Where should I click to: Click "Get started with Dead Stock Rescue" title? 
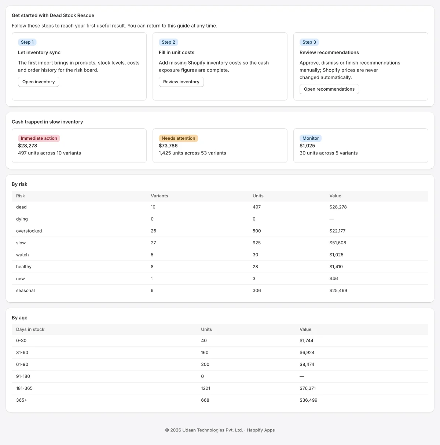(x=53, y=15)
